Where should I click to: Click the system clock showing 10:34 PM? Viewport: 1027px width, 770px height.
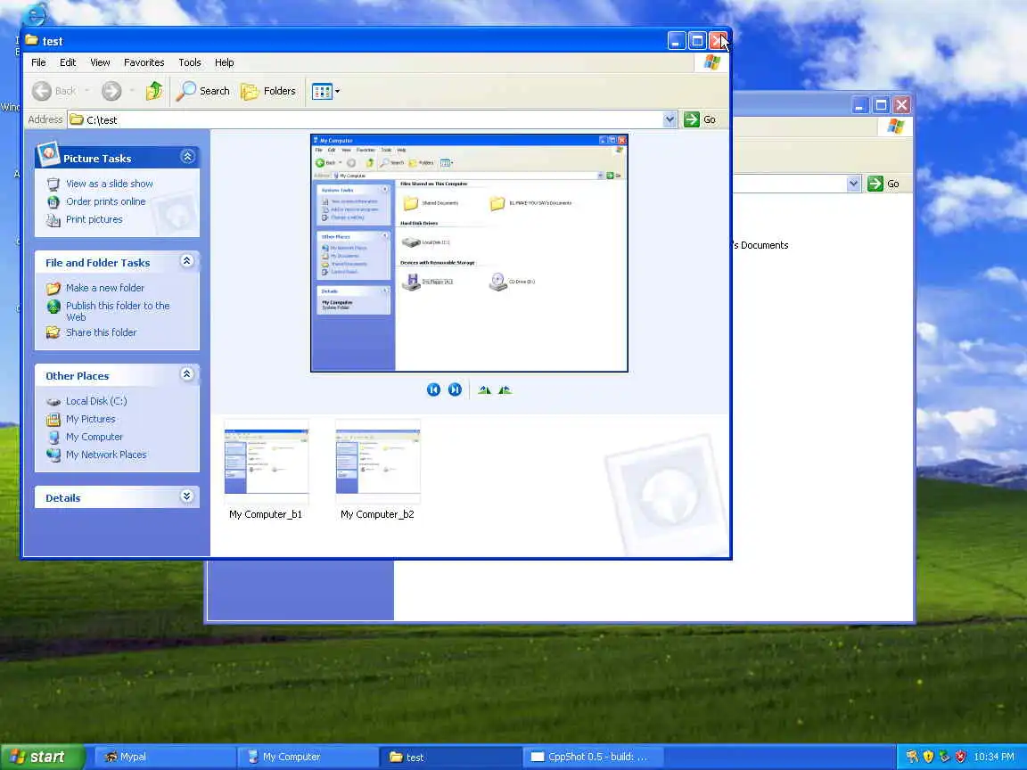[x=994, y=757]
